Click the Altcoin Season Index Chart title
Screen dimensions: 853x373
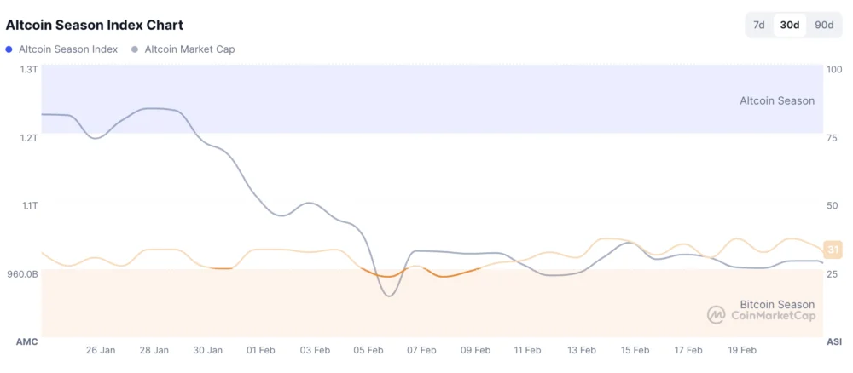[95, 26]
